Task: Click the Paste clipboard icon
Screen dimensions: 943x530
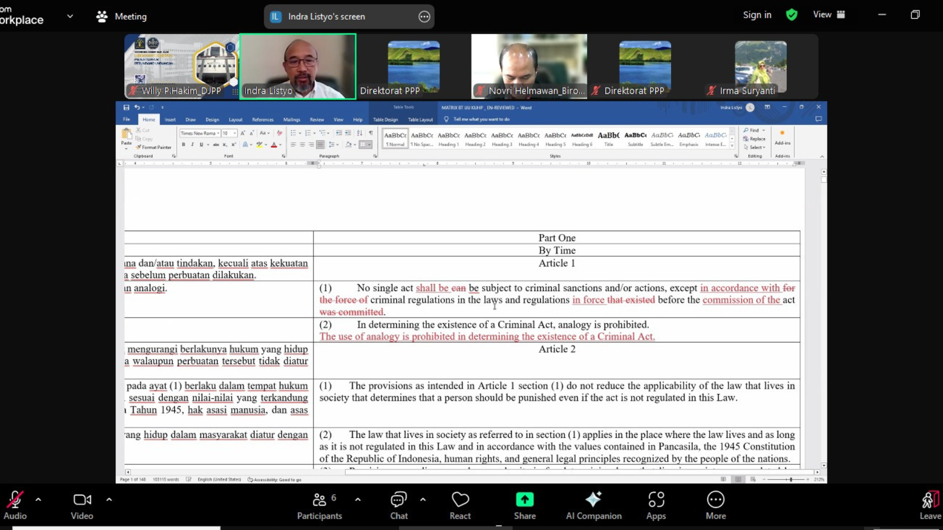Action: click(126, 134)
